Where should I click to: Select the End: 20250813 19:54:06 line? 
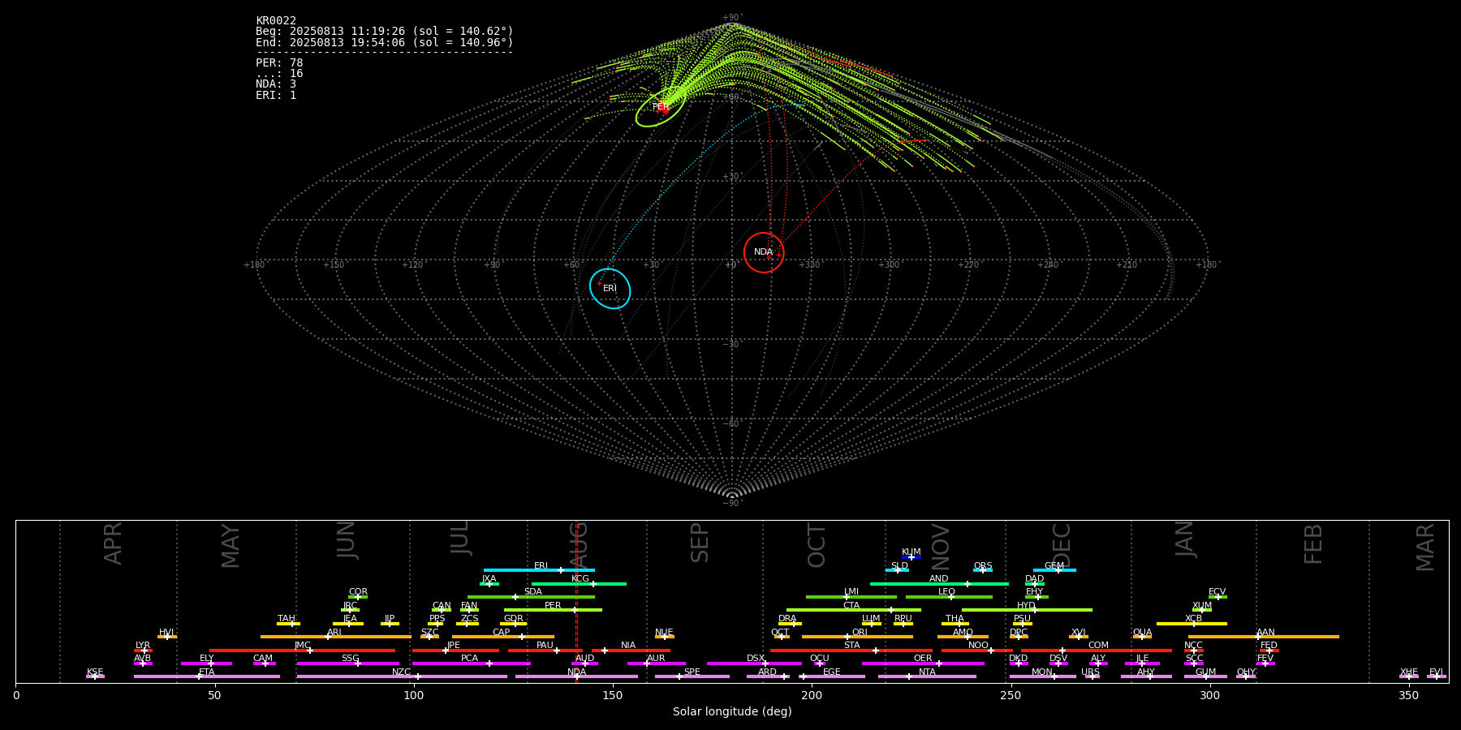click(x=385, y=42)
